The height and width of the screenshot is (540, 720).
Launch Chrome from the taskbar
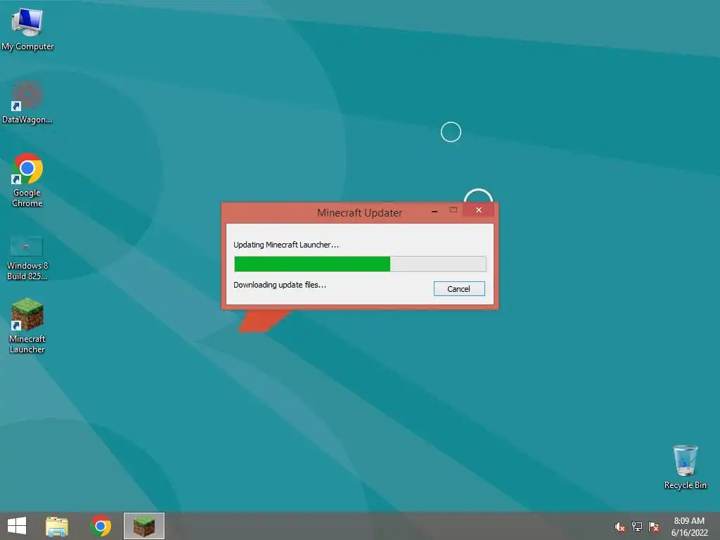click(x=101, y=526)
